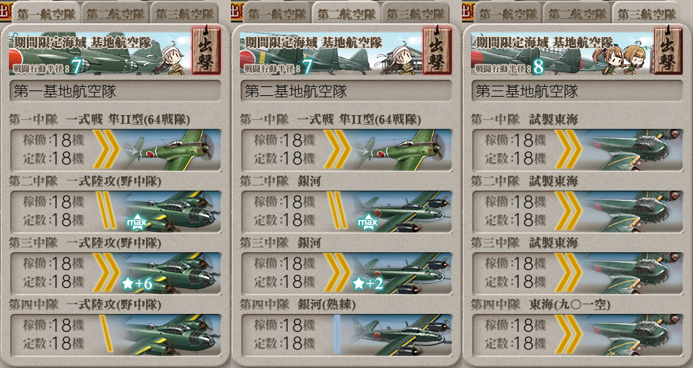The image size is (693, 368).
Task: Open 第一航空隊 tab in the middle panel
Action: (x=277, y=14)
